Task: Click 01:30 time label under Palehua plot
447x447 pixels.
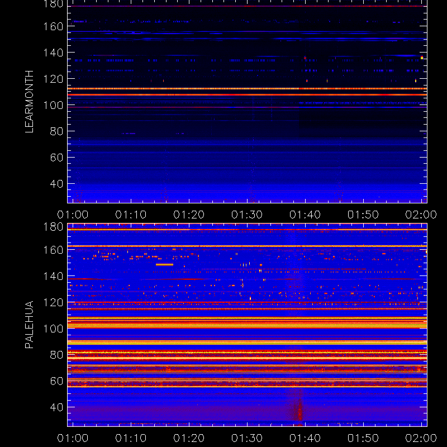Action: (247, 438)
